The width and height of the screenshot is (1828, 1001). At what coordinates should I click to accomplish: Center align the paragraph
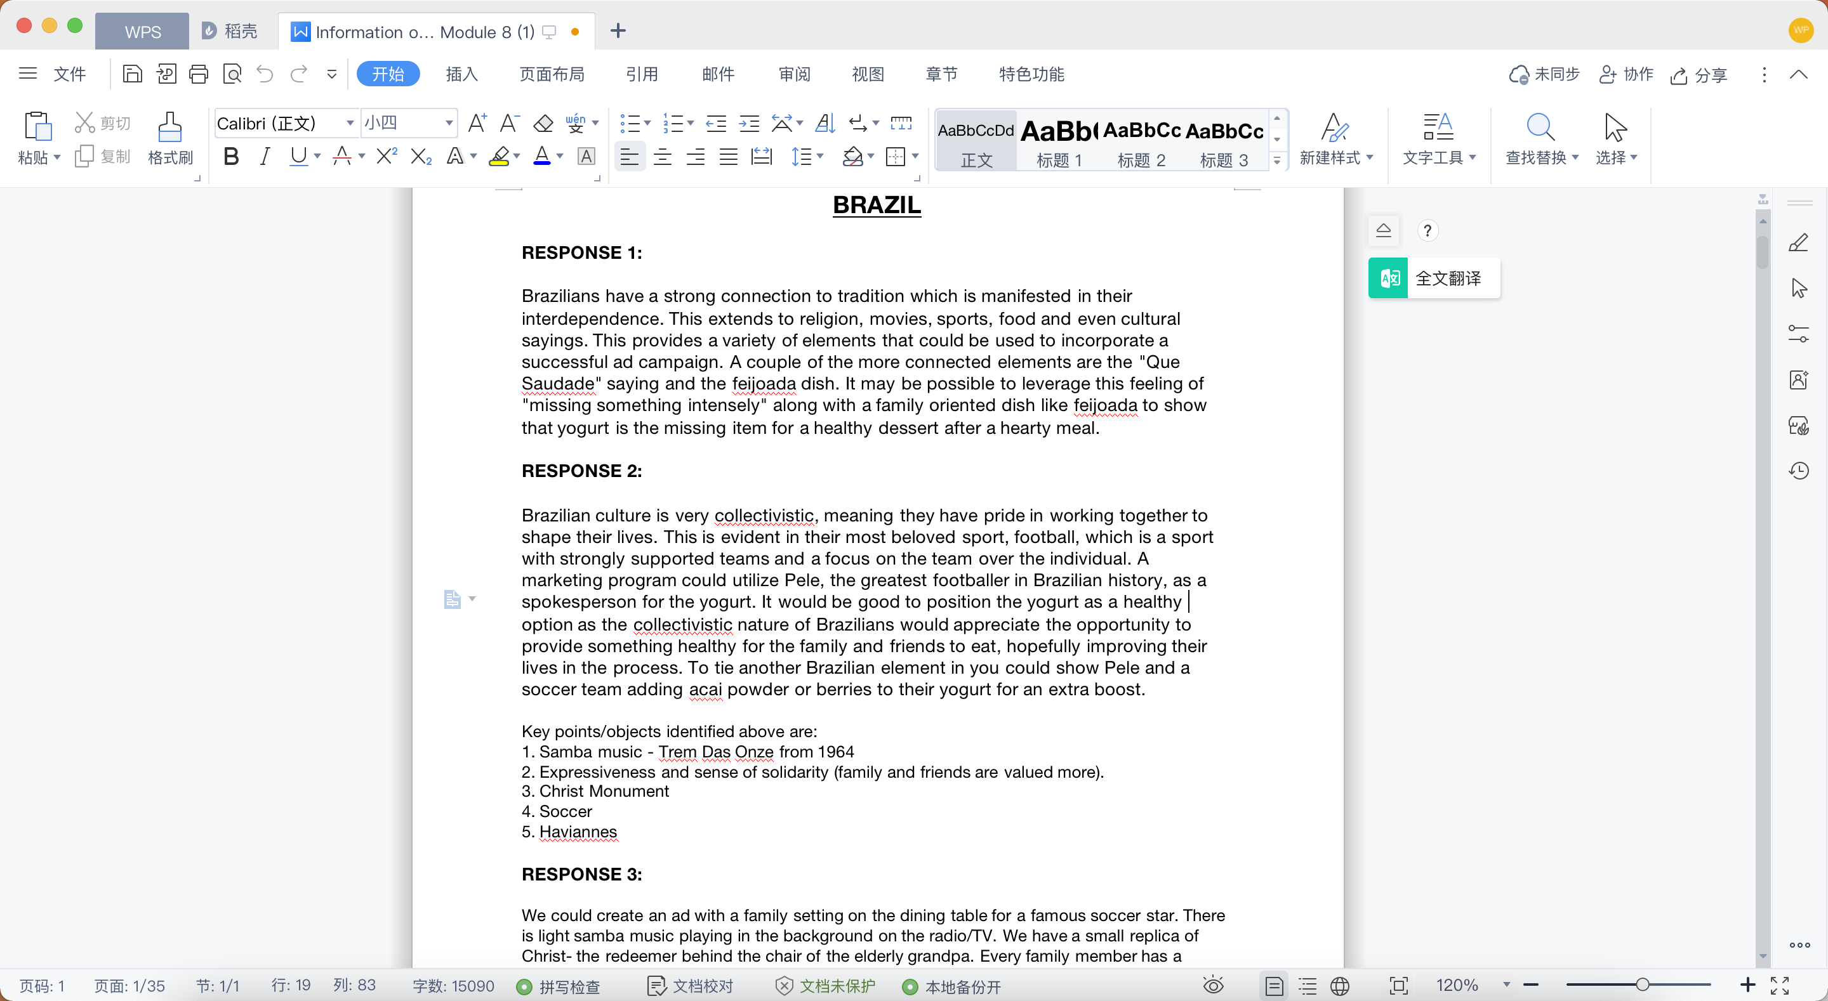click(x=662, y=157)
